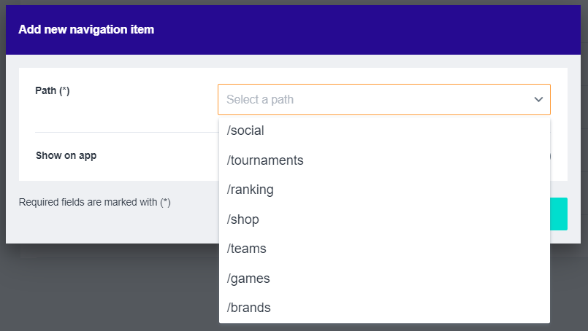Viewport: 588px width, 331px height.
Task: Pick the /ranking path option
Action: (251, 190)
